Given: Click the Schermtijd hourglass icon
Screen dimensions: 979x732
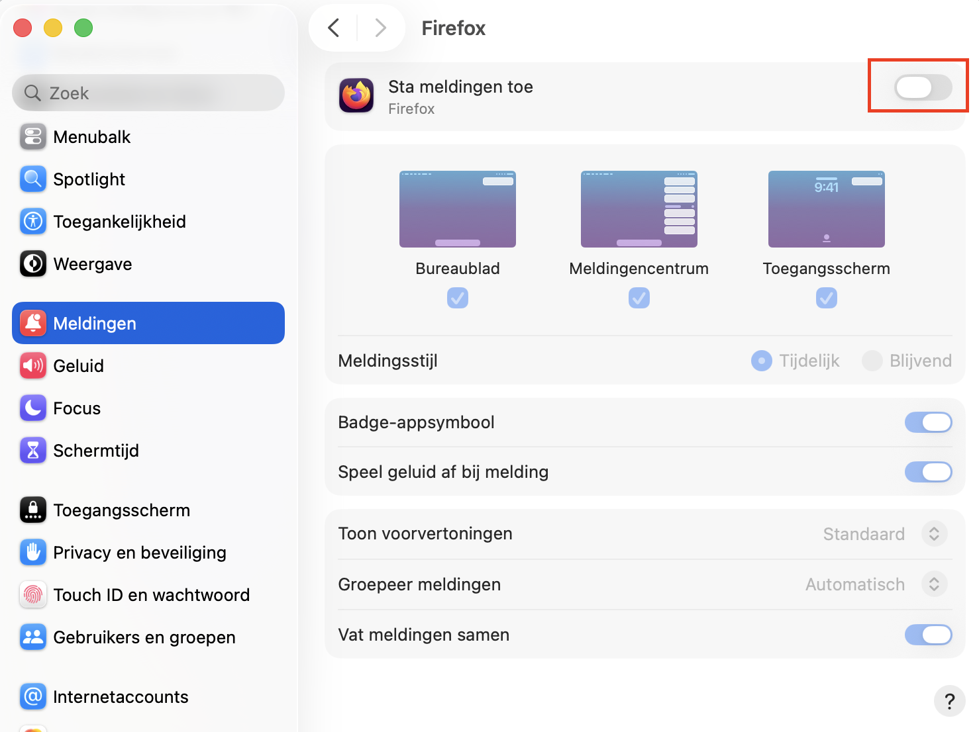Looking at the screenshot, I should point(33,451).
